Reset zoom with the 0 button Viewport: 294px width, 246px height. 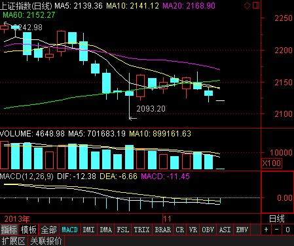pos(287,230)
